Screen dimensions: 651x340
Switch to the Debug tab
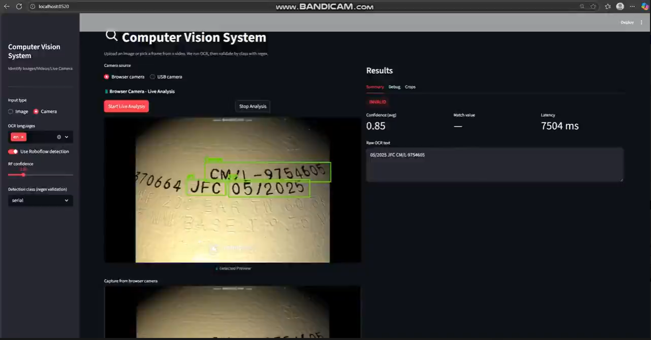pos(394,87)
